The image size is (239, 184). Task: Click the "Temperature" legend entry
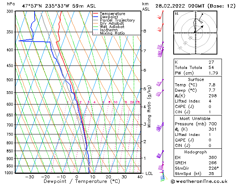112,14
